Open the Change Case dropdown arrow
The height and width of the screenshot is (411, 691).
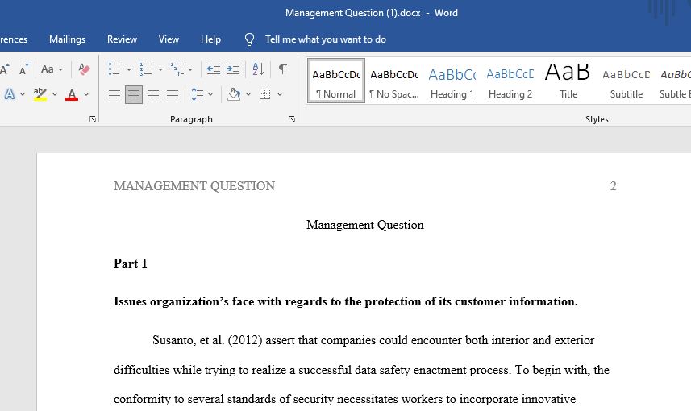pos(60,69)
